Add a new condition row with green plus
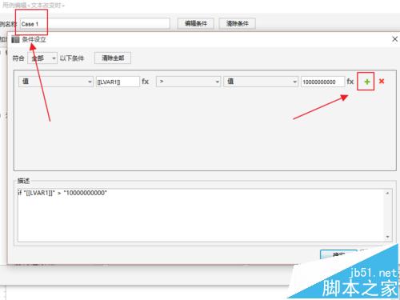400x300 pixels. point(367,82)
